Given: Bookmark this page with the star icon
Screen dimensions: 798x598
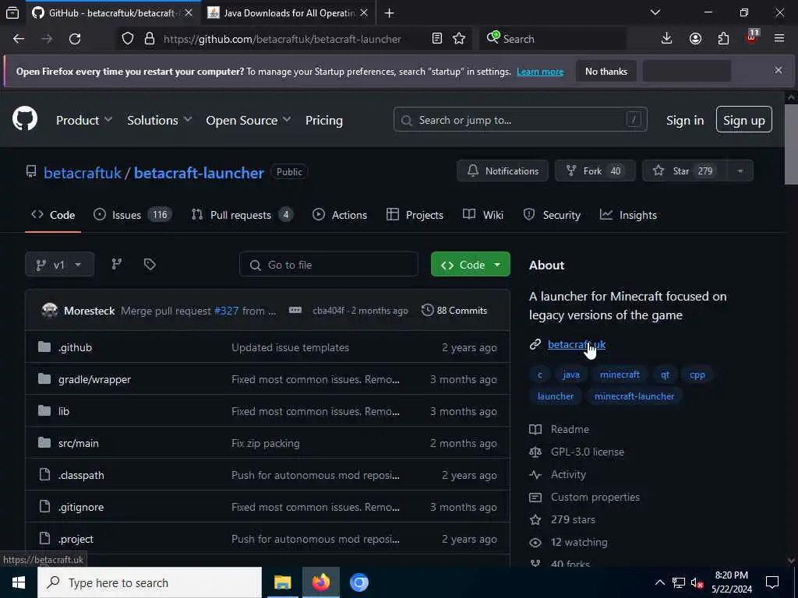Looking at the screenshot, I should click(x=459, y=39).
